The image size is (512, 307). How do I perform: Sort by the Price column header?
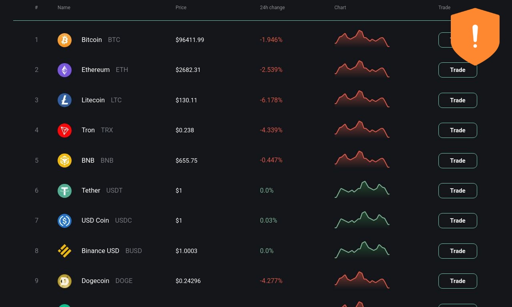click(x=181, y=8)
